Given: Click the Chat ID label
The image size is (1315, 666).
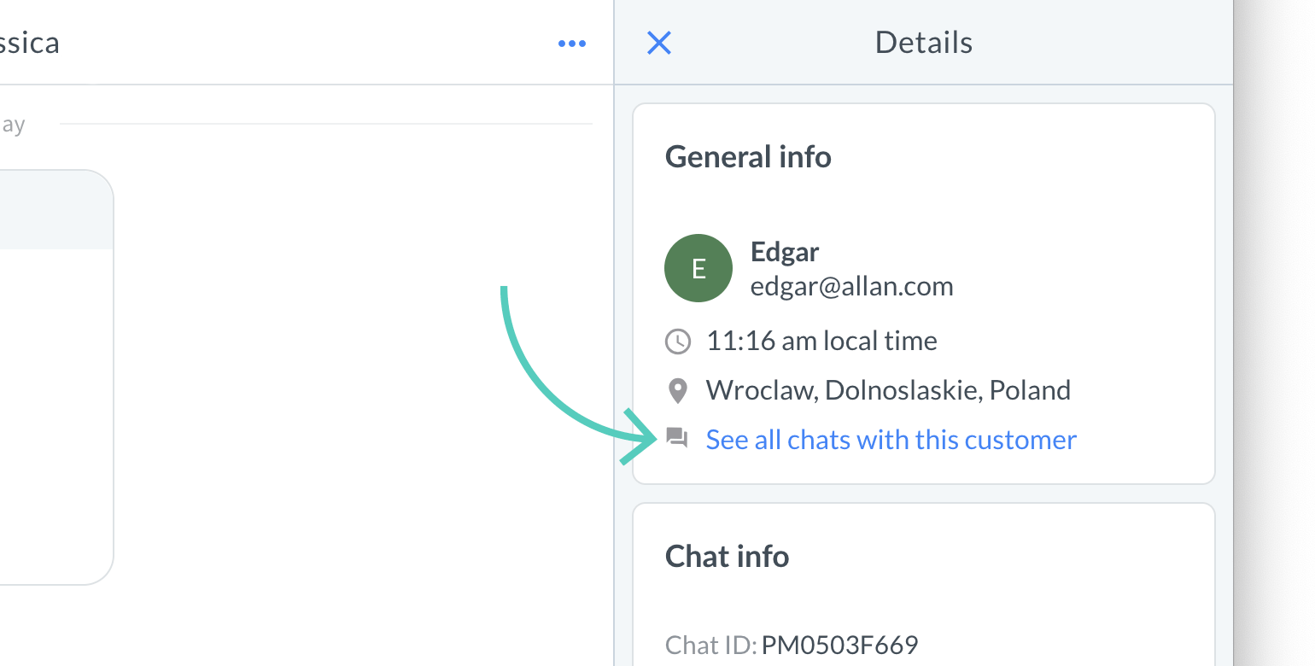Looking at the screenshot, I should pyautogui.click(x=710, y=645).
